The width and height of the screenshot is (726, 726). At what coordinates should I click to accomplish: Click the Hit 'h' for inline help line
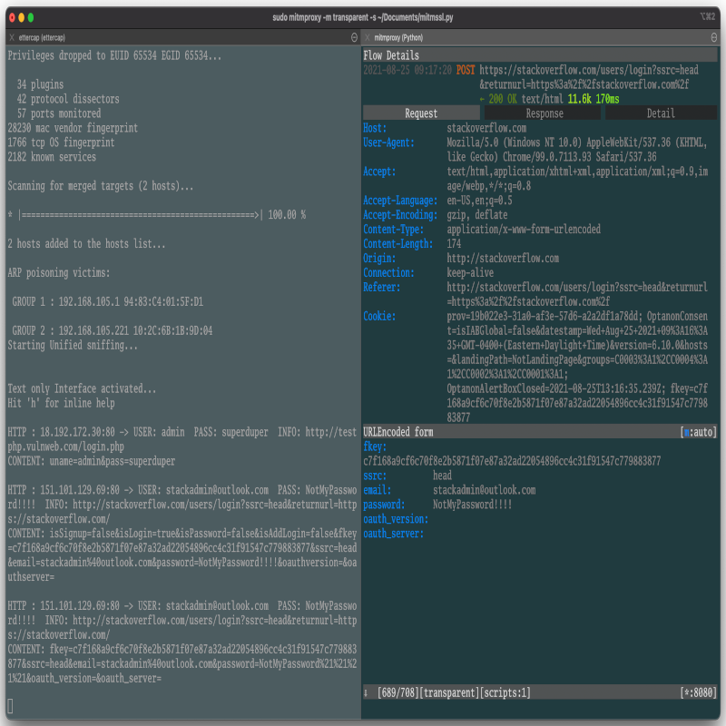[x=61, y=403]
